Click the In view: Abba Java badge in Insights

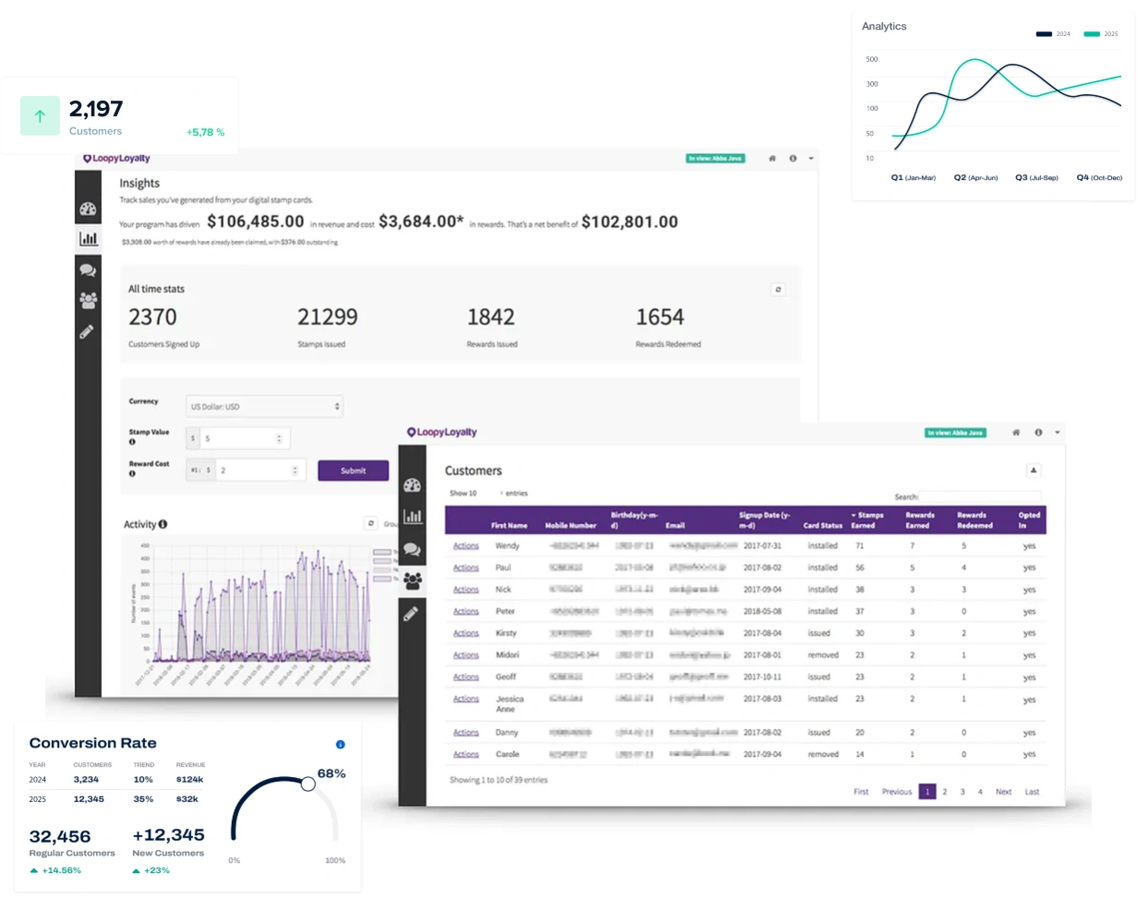click(x=715, y=159)
